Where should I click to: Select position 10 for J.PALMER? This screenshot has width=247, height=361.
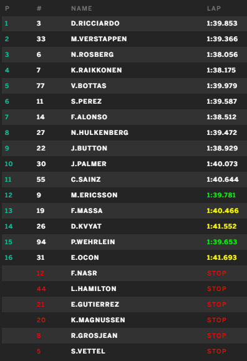click(x=9, y=164)
